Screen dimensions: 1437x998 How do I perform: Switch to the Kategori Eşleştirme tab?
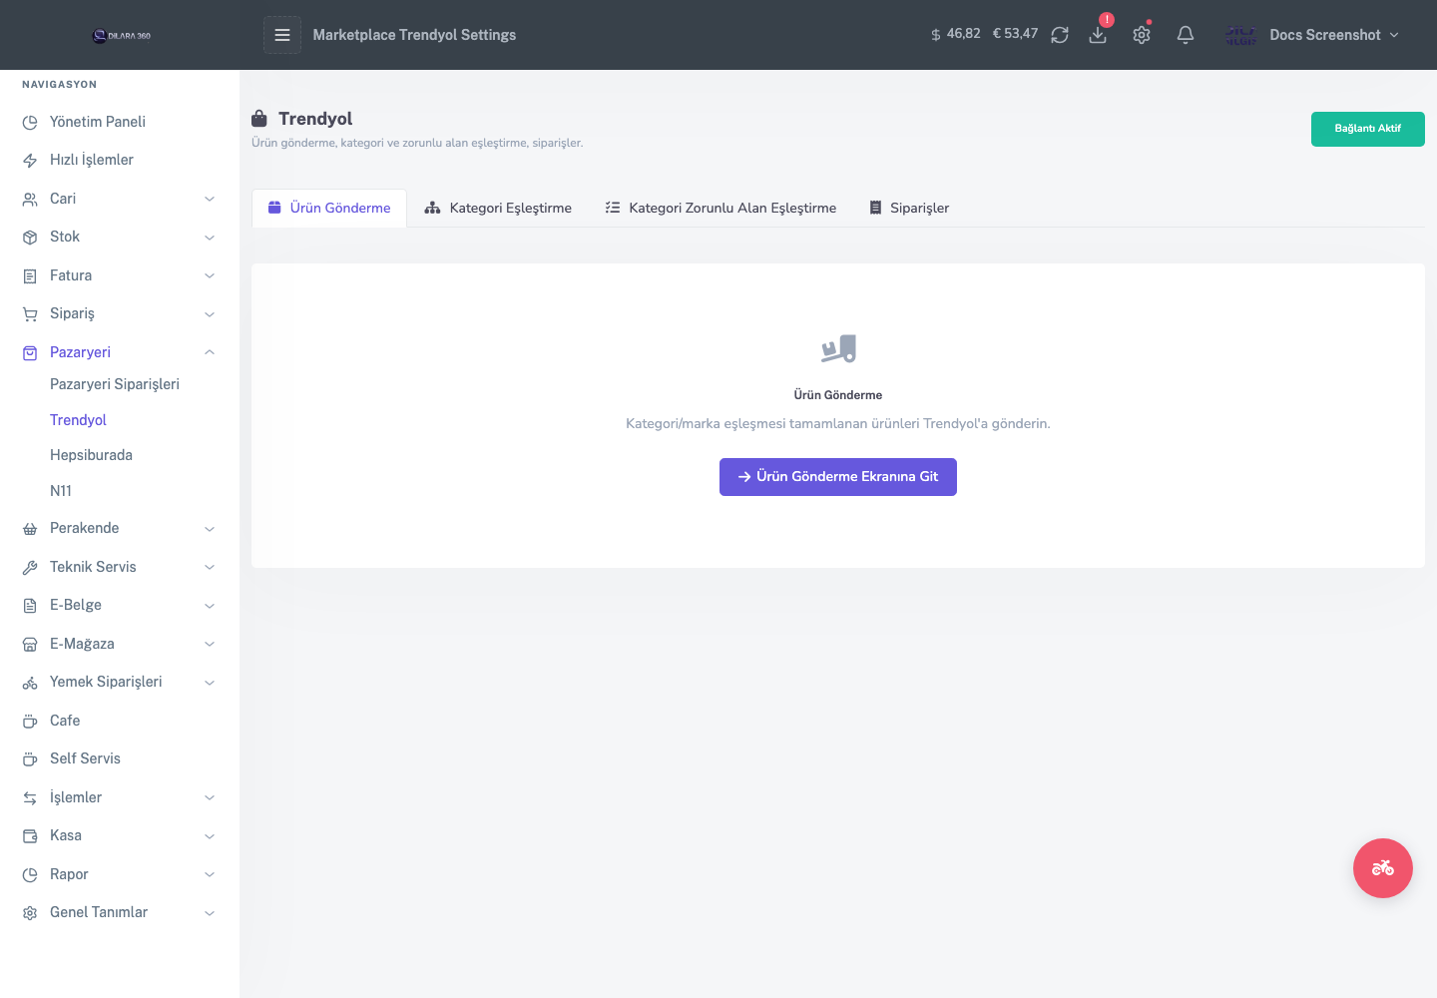tap(498, 208)
